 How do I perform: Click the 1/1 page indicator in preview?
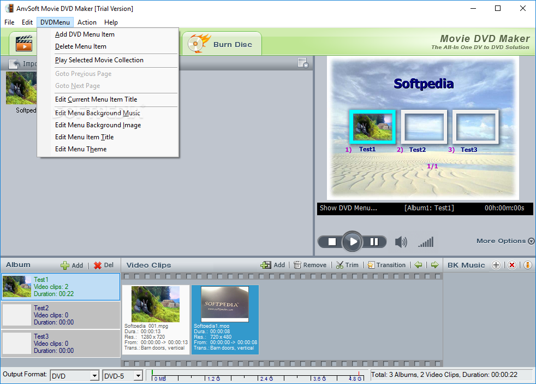coord(432,166)
